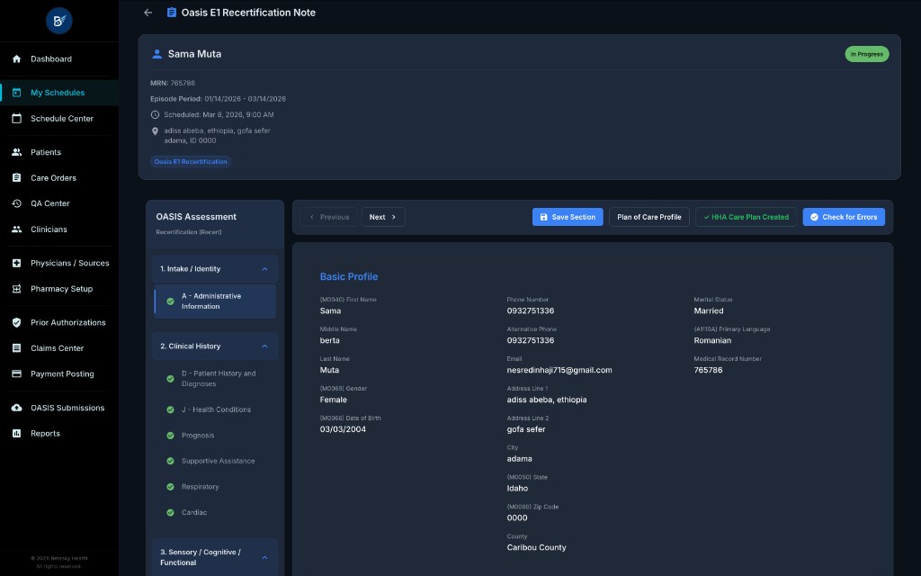
Task: Click the Betaney Health logo
Action: (x=58, y=22)
